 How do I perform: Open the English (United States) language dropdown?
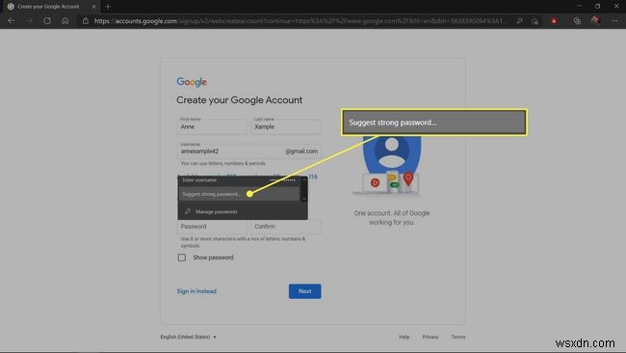point(189,337)
